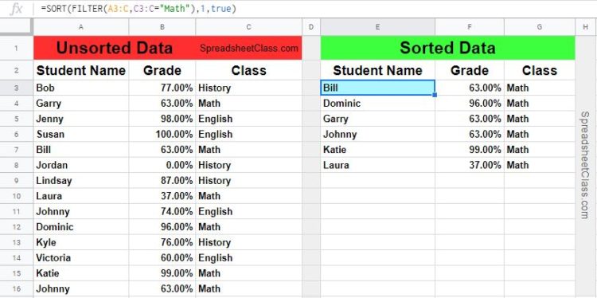The image size is (597, 298).
Task: Select the 87.00% grade cell
Action: [162, 181]
